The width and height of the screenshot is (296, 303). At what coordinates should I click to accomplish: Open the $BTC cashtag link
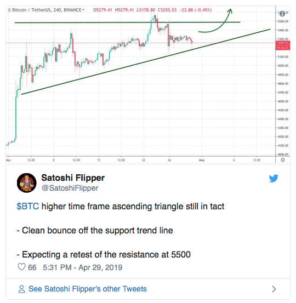coord(27,206)
